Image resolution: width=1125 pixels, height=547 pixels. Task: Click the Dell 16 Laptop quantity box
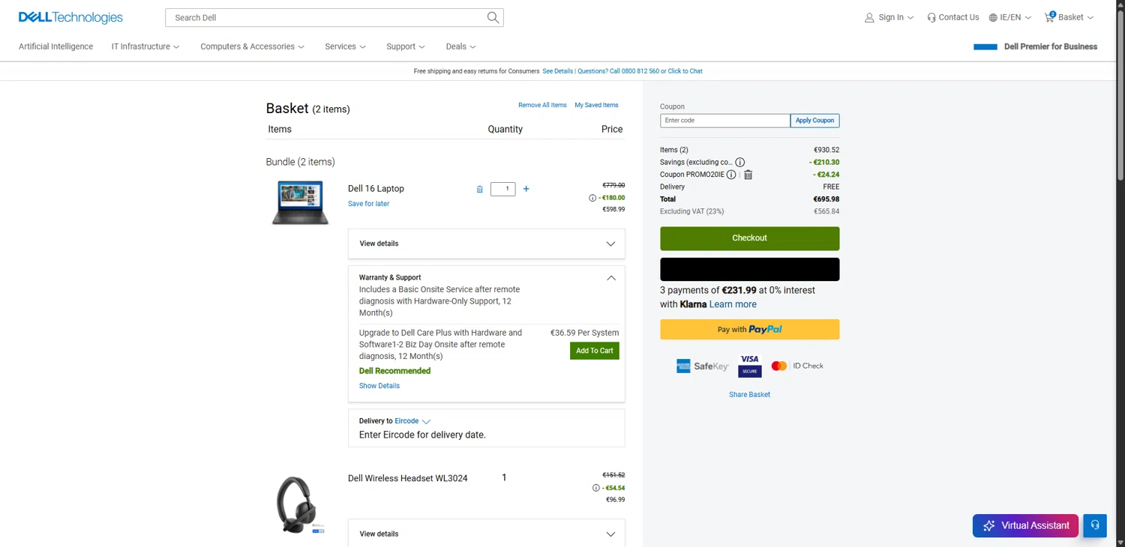[502, 189]
